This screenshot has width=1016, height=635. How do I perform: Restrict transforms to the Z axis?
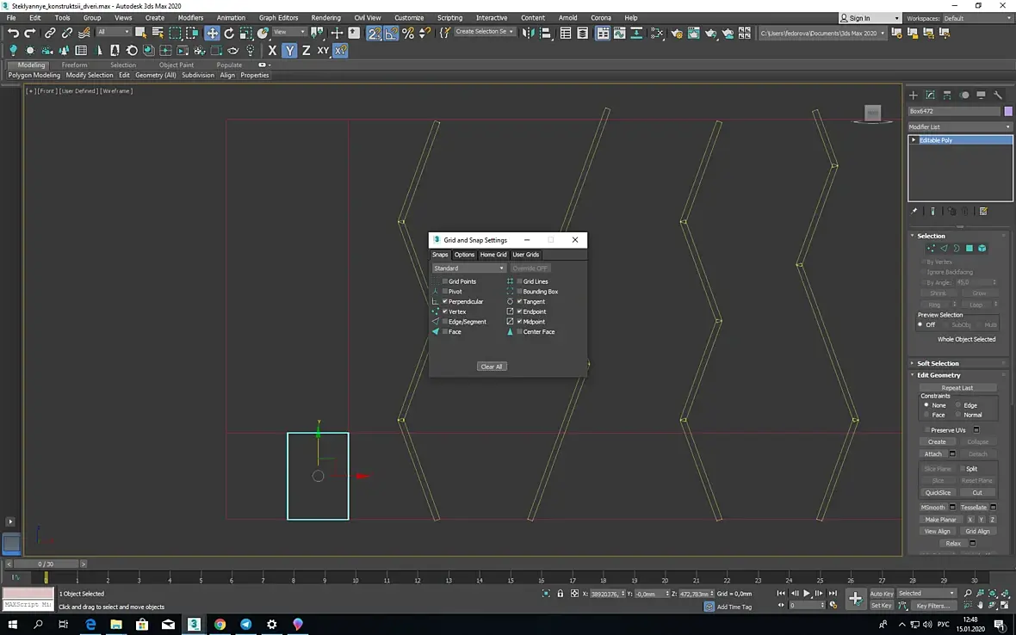click(x=306, y=51)
